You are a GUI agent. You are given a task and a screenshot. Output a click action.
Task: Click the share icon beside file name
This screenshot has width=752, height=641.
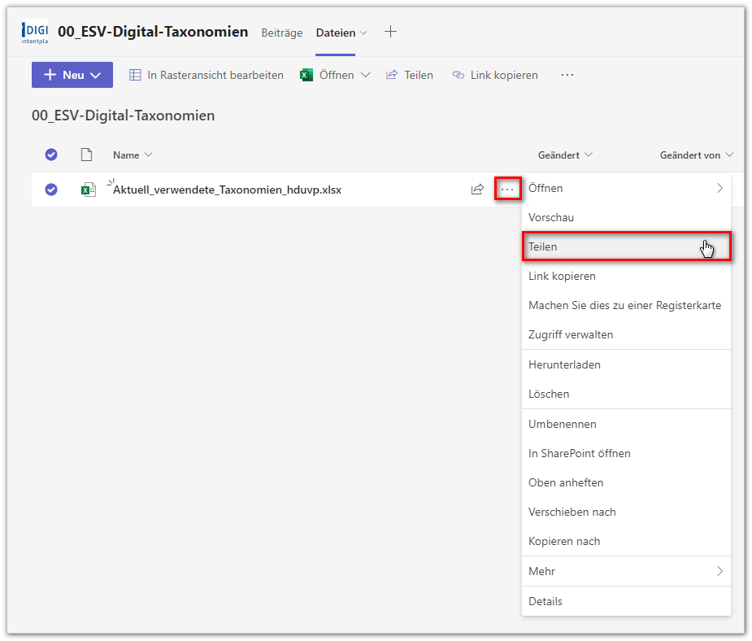click(477, 190)
